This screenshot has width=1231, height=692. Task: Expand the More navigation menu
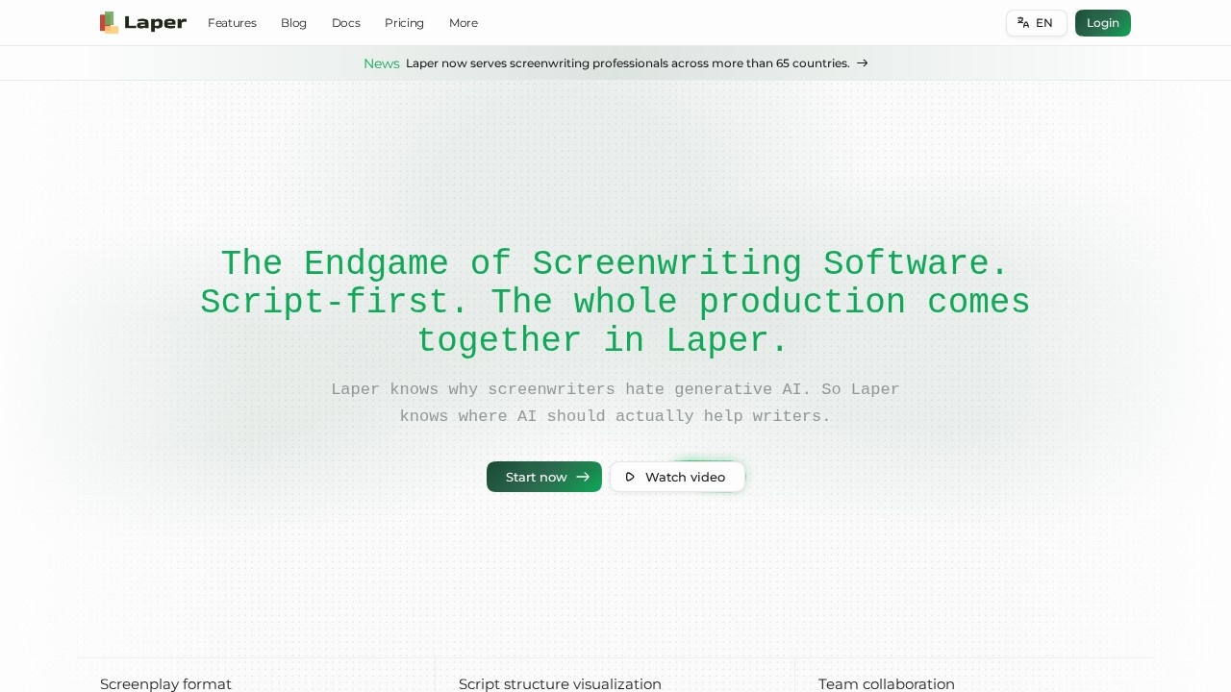464,23
